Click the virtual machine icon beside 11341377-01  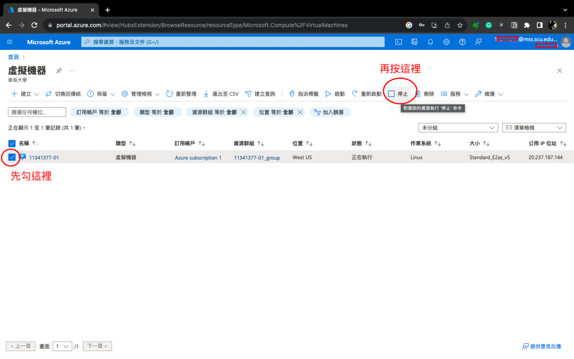pyautogui.click(x=22, y=157)
